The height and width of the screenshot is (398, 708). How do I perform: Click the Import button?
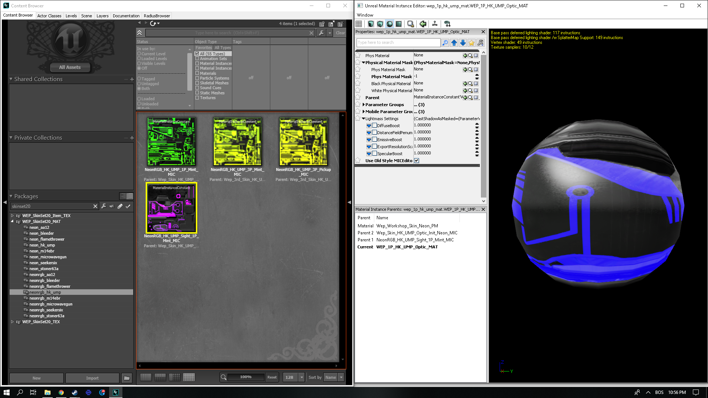click(x=92, y=378)
